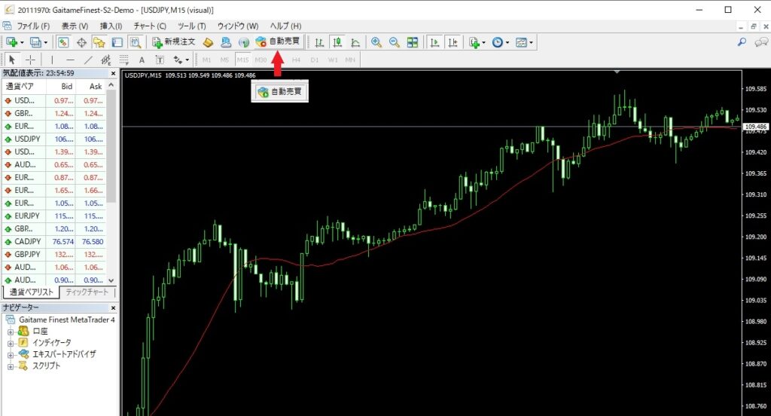
Task: Toggle chart auto scroll button
Action: (434, 43)
